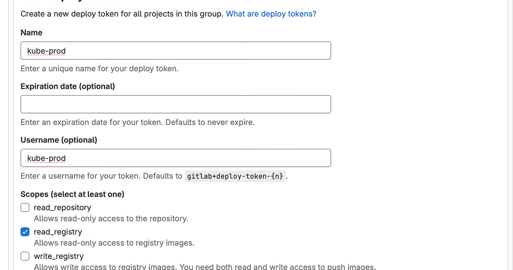The width and height of the screenshot is (513, 270).
Task: Click the gitlab+deploy-token-{n} code snippet
Action: click(x=235, y=176)
